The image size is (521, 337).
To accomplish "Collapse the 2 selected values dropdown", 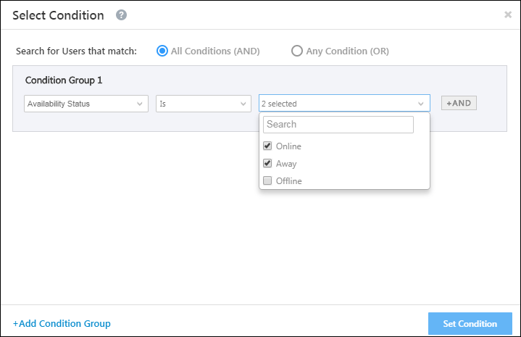I will [x=343, y=104].
